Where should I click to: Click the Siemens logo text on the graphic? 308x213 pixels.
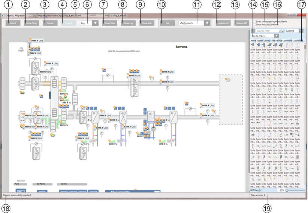coord(181,47)
